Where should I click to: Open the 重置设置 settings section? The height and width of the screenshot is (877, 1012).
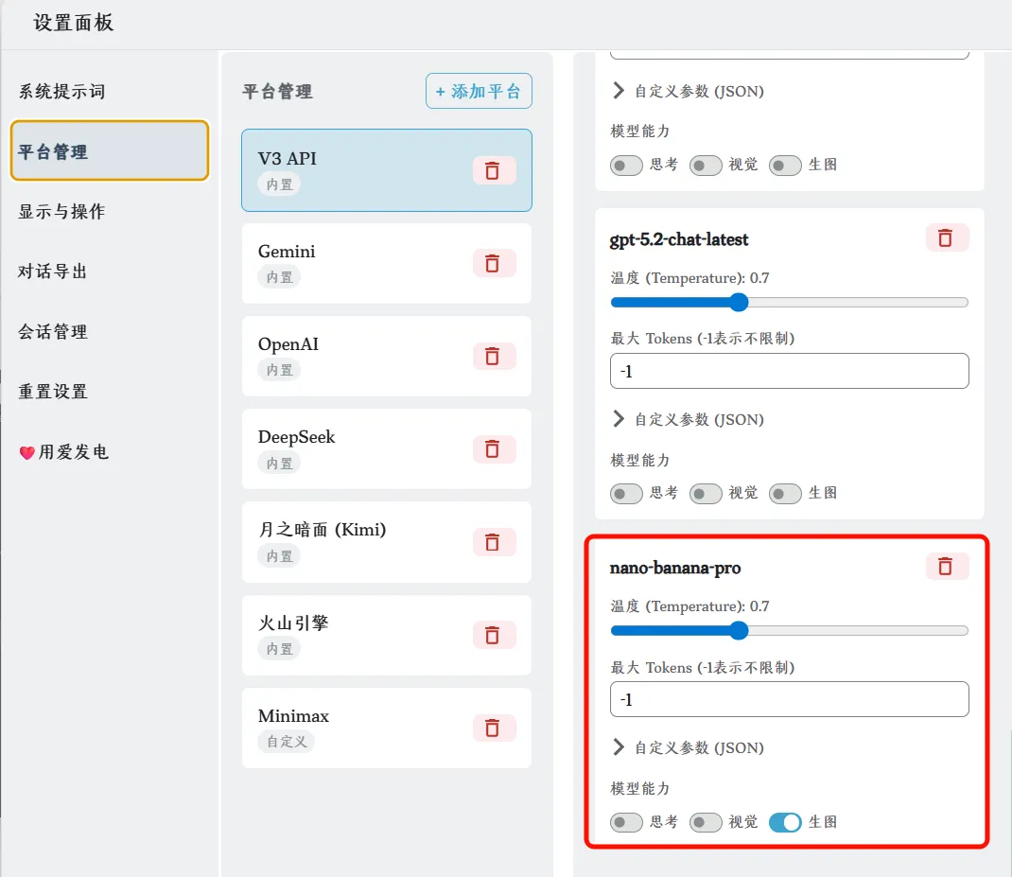click(x=110, y=392)
